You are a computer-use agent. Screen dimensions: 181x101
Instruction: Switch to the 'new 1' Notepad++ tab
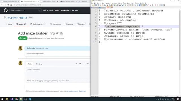[x=110, y=8]
